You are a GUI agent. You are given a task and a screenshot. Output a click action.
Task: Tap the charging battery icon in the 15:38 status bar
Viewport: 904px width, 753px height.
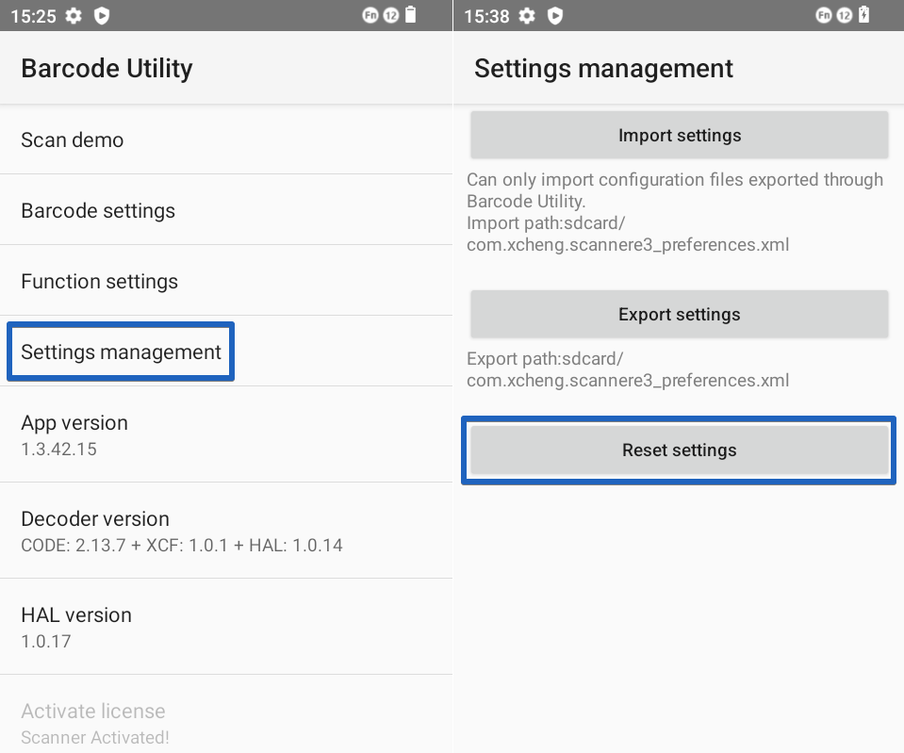[864, 16]
